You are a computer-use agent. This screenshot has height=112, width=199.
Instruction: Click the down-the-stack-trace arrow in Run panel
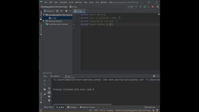click(x=49, y=84)
